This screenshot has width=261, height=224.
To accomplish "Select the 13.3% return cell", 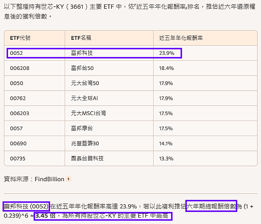I will click(x=205, y=159).
